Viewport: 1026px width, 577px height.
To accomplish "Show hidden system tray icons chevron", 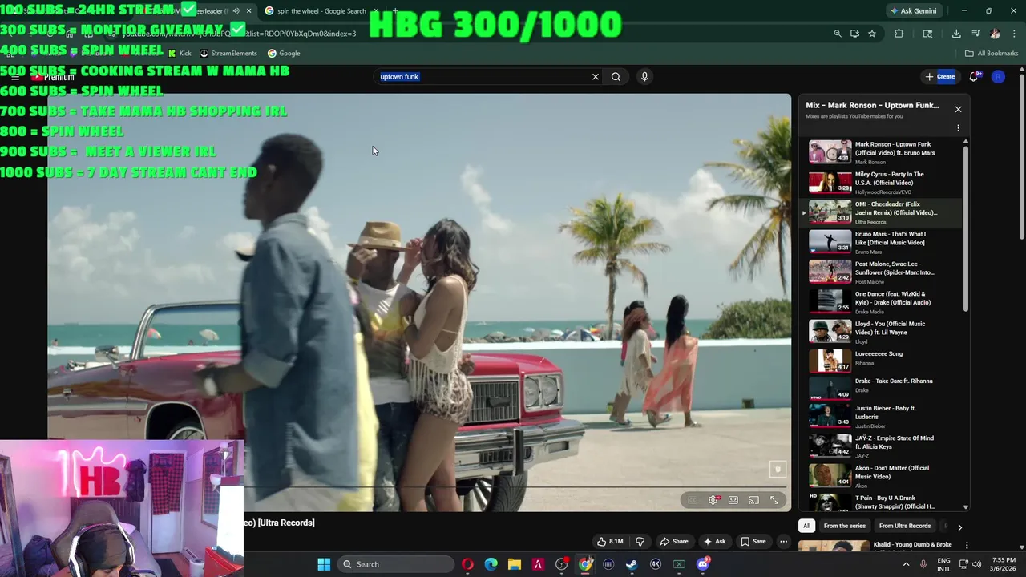I will tap(906, 564).
